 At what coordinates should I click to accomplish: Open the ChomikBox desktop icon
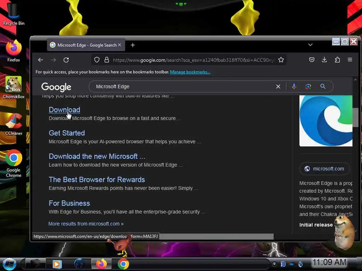tap(14, 88)
